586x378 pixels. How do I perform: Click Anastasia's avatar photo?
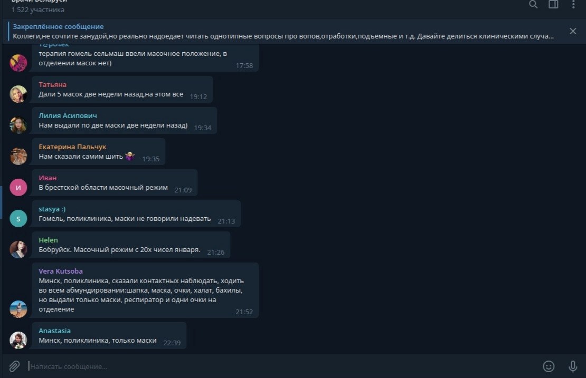coord(18,340)
